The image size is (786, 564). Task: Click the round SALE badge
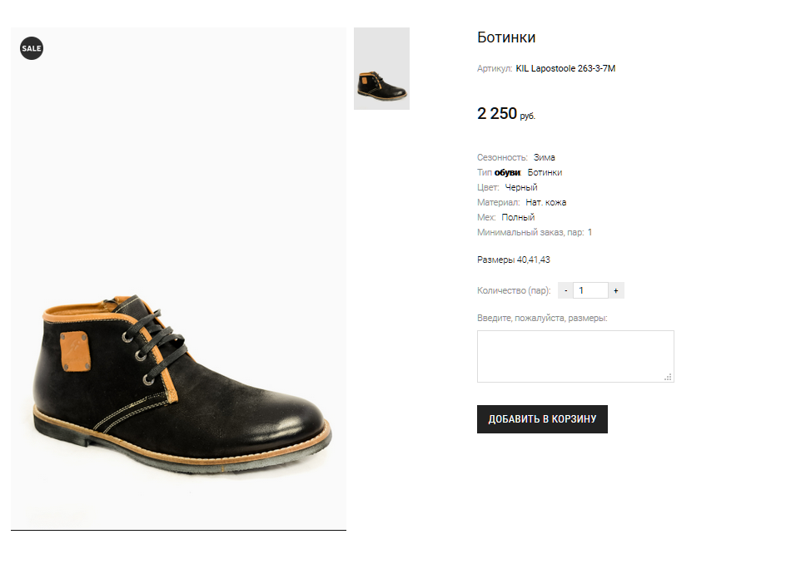pyautogui.click(x=32, y=48)
